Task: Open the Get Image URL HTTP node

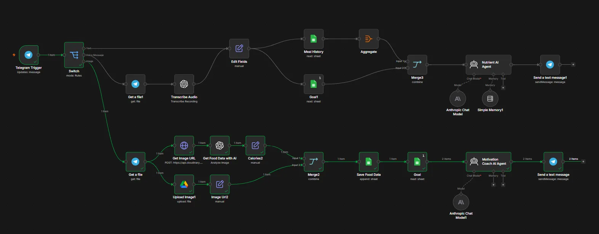Action: click(x=184, y=145)
